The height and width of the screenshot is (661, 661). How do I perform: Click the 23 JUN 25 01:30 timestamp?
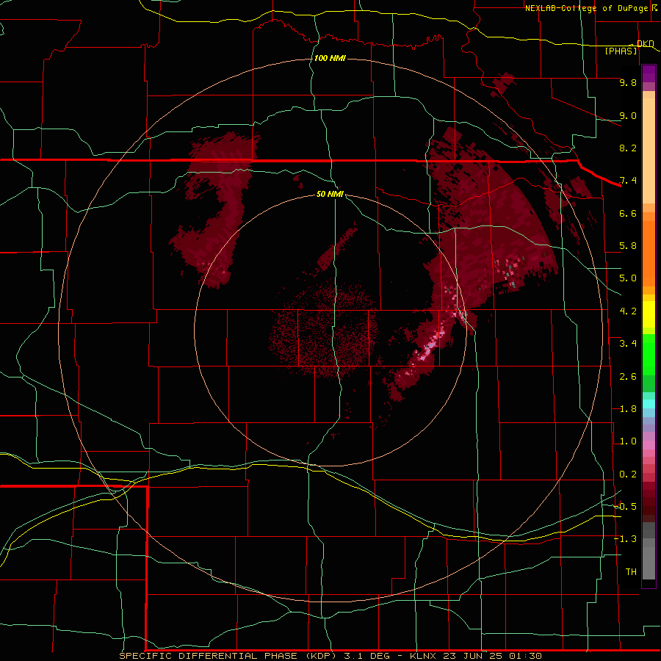[492, 656]
